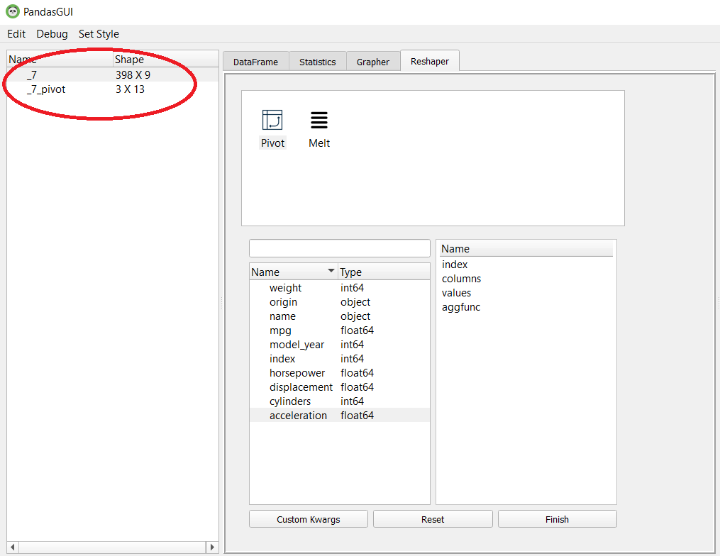Image resolution: width=720 pixels, height=556 pixels.
Task: Click the Custom Kwargs button
Action: click(x=309, y=519)
